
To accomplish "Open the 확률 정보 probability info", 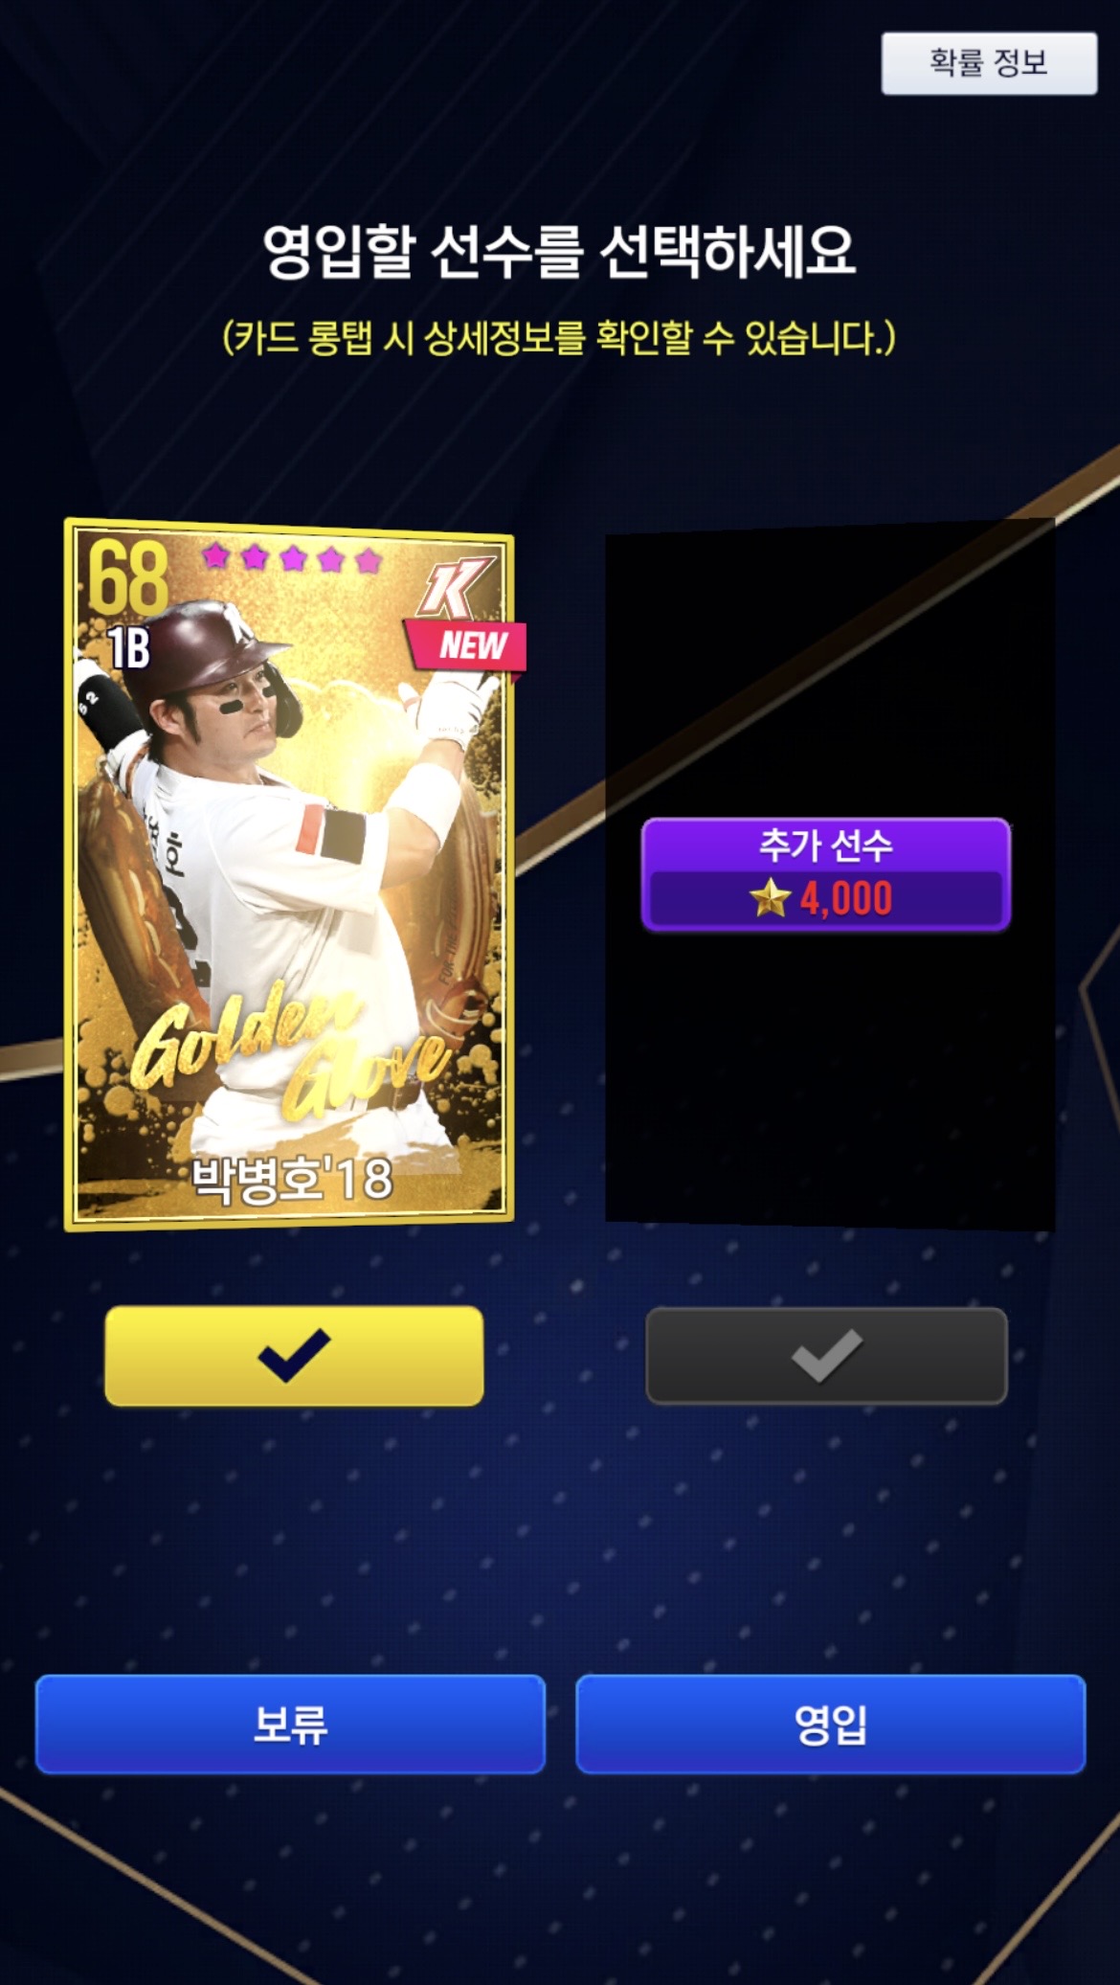I will (989, 63).
